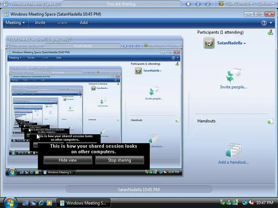Show how shared session looks icon
Viewport: 278px width, 208px height.
coord(207,4)
